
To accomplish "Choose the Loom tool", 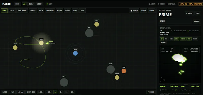I will tap(41, 11).
